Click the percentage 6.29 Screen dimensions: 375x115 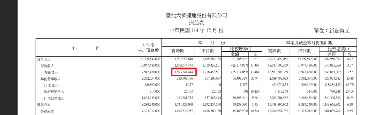(350, 105)
